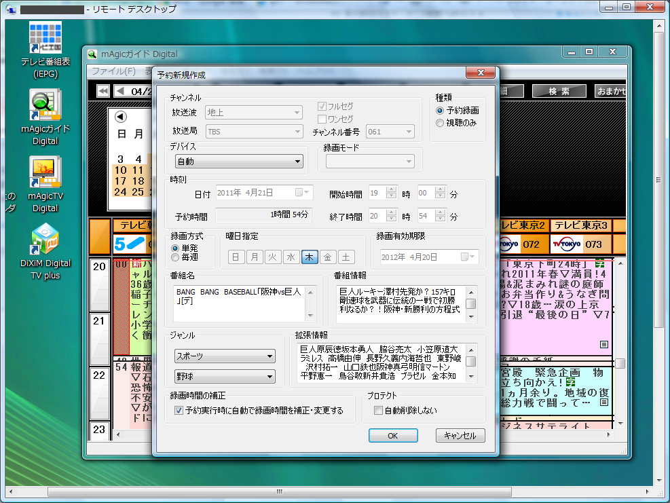Viewport: 670px width, 503px height.
Task: Click the small detail icon in TV Tokyo listing
Action: [603, 345]
